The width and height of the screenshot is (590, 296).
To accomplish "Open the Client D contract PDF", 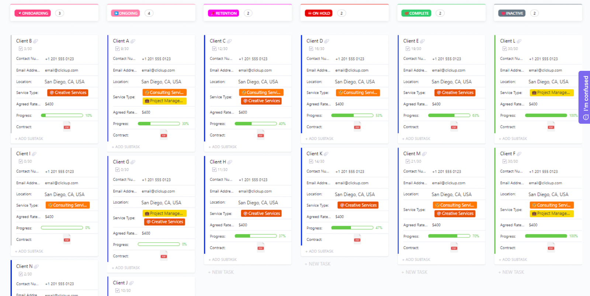I will (x=357, y=126).
